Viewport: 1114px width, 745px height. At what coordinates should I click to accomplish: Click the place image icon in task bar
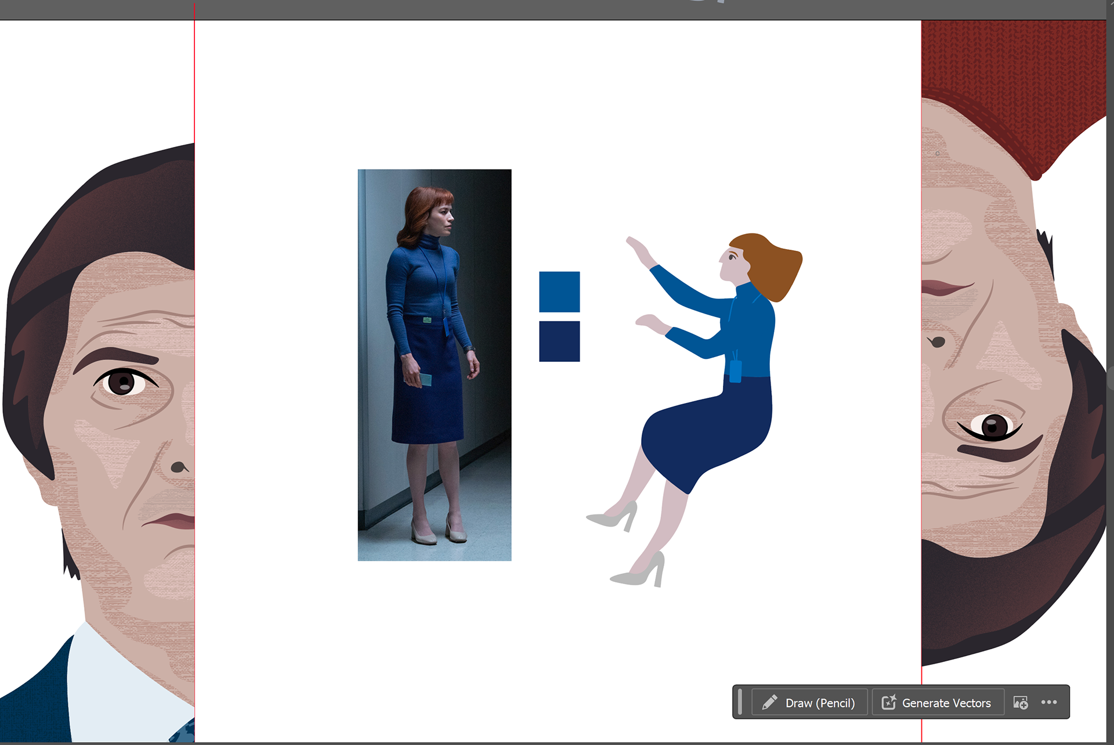(x=1021, y=703)
